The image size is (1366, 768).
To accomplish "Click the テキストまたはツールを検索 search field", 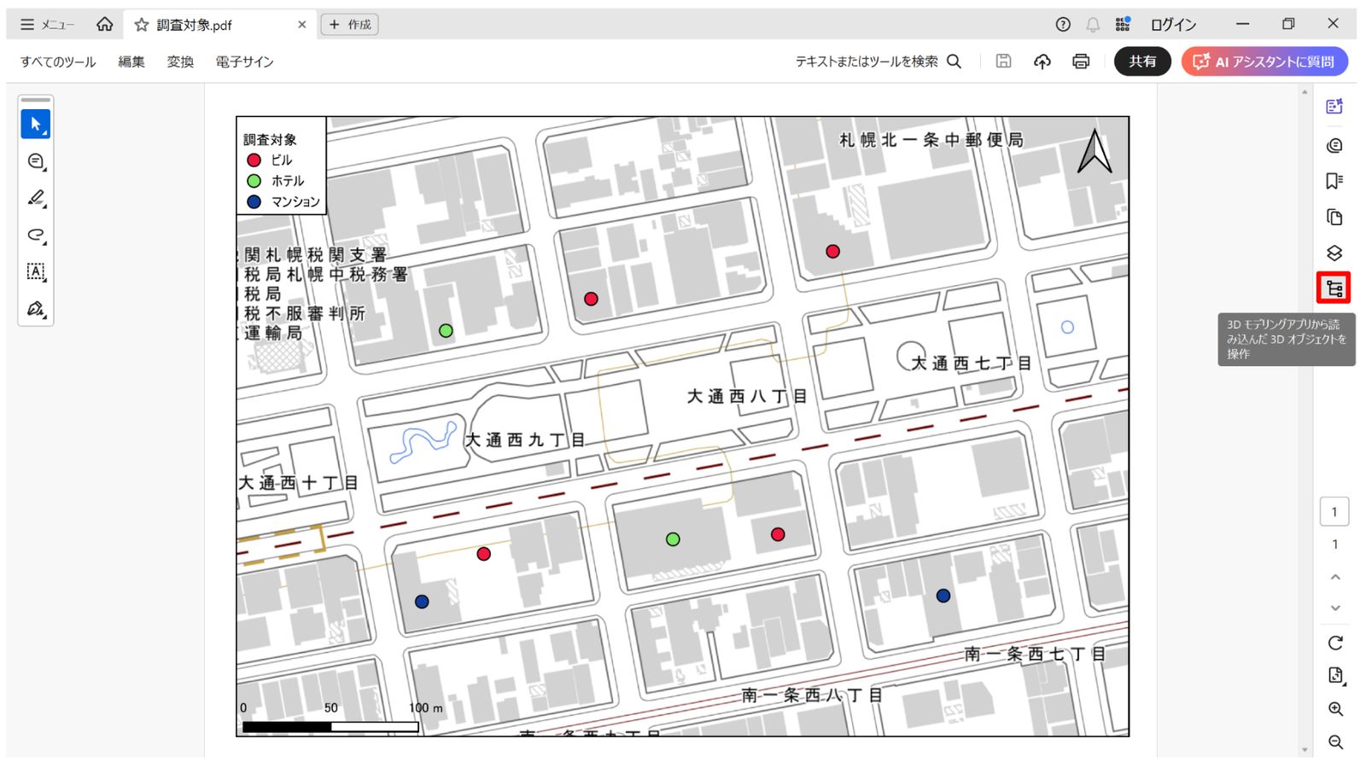I will click(879, 61).
